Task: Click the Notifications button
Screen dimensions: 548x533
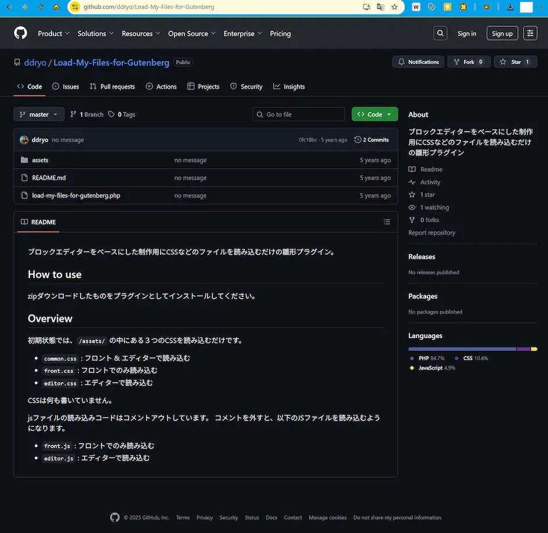Action: 418,62
